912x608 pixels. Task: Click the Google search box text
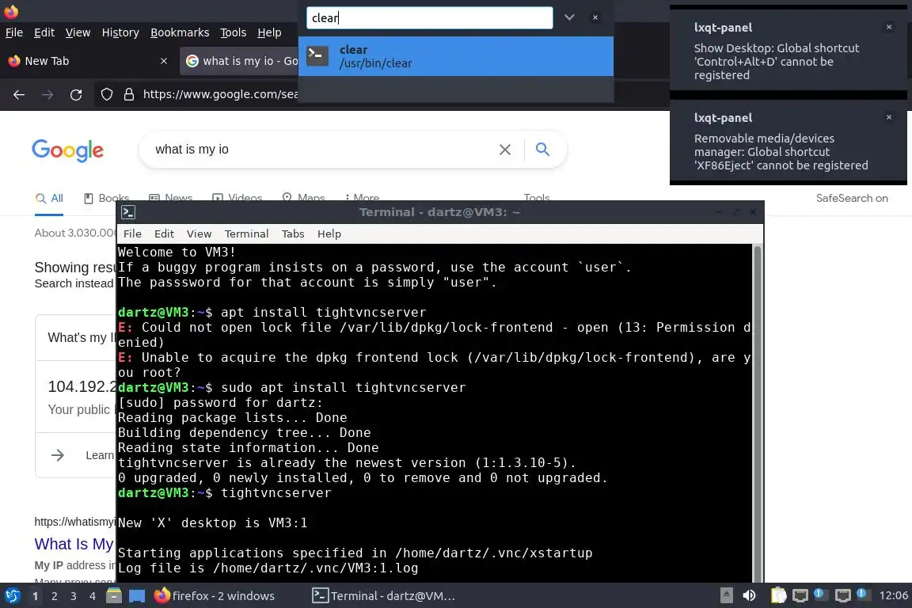(x=192, y=150)
